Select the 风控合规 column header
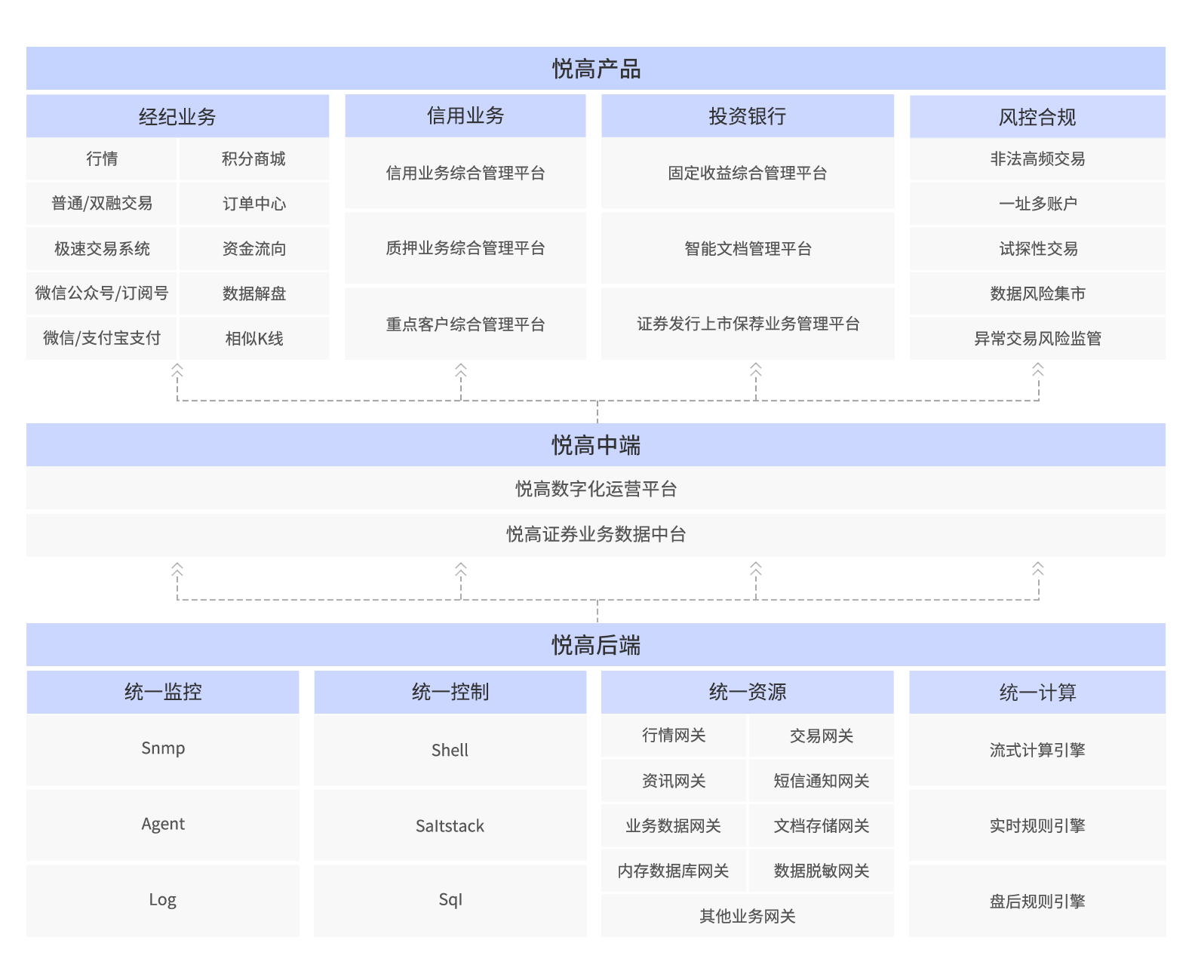The width and height of the screenshot is (1192, 980). [x=1037, y=116]
